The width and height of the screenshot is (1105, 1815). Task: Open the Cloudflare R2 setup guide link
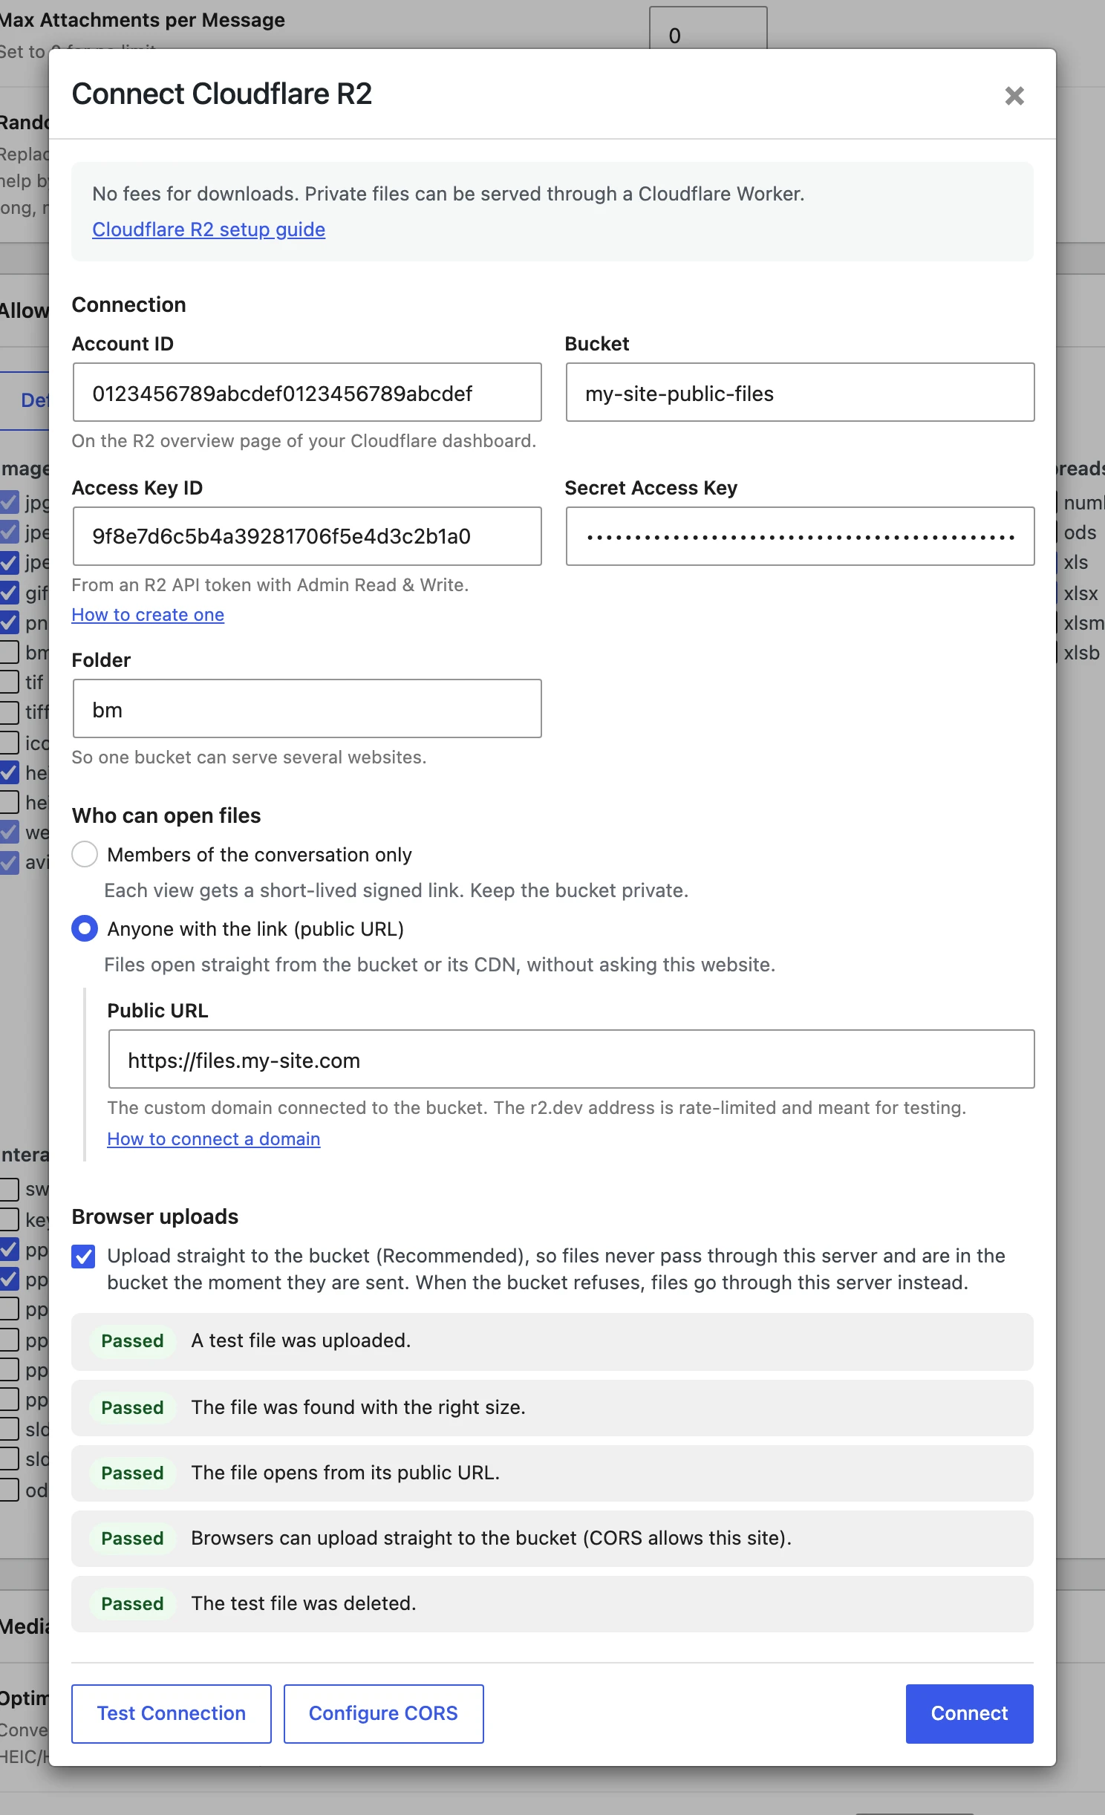[209, 229]
